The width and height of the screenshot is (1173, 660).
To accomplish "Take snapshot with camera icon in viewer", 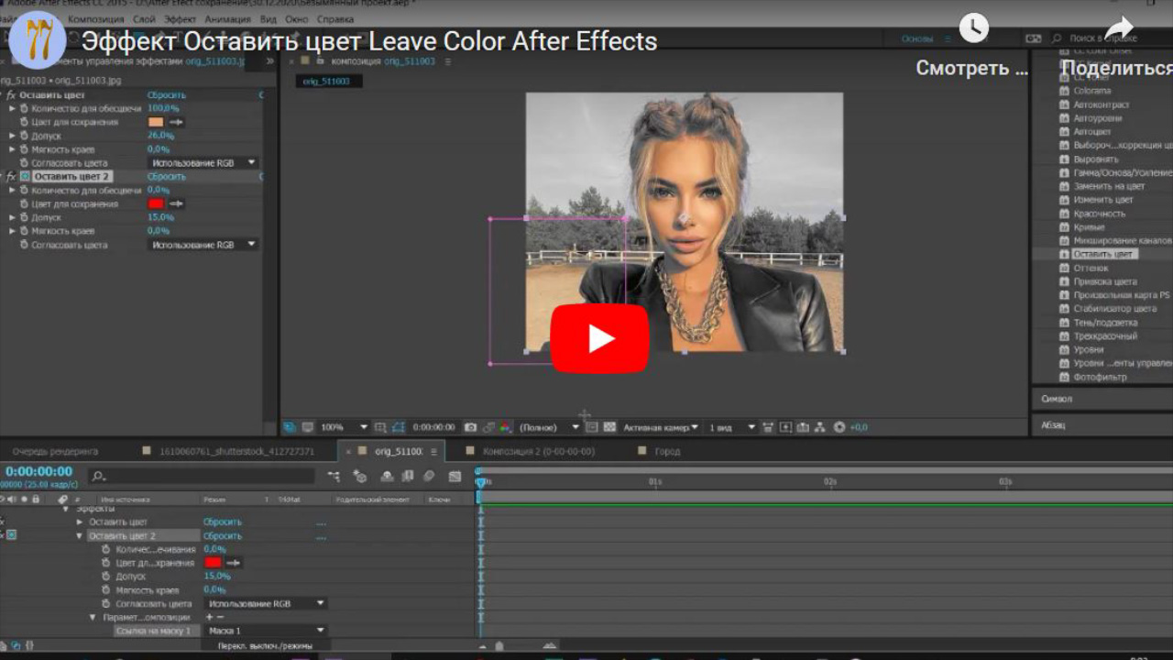I will pyautogui.click(x=470, y=427).
